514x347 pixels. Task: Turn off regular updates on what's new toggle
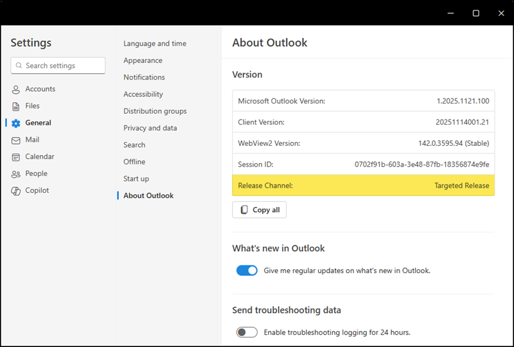pyautogui.click(x=247, y=271)
